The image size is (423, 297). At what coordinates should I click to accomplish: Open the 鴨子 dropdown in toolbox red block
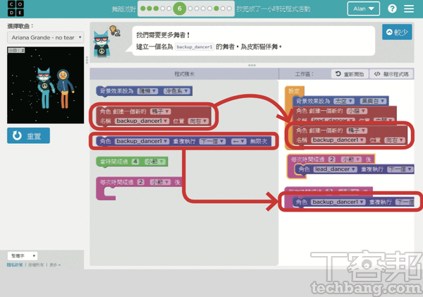(160, 111)
